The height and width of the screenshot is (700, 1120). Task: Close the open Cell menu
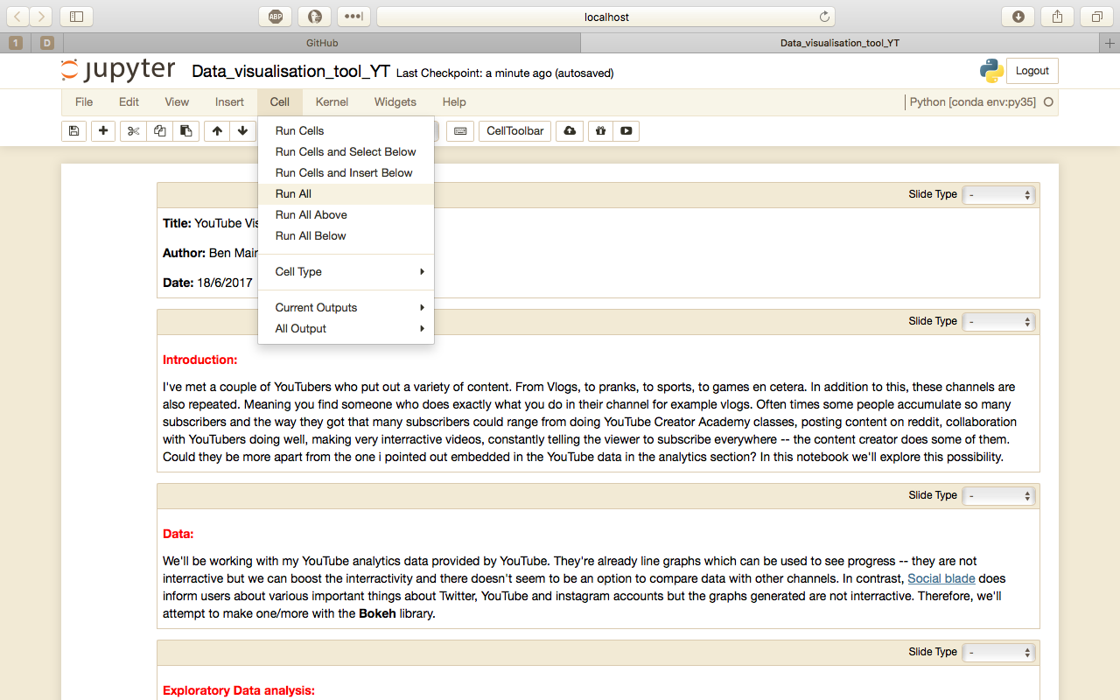(x=280, y=102)
